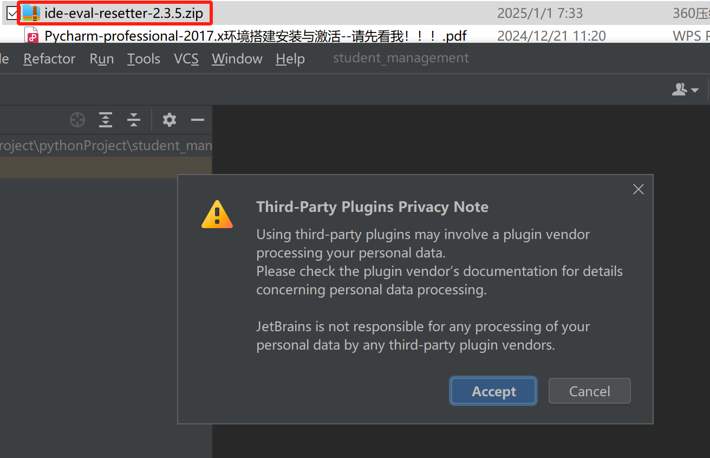Click the yellow warning icon in the dialog

pos(217,215)
